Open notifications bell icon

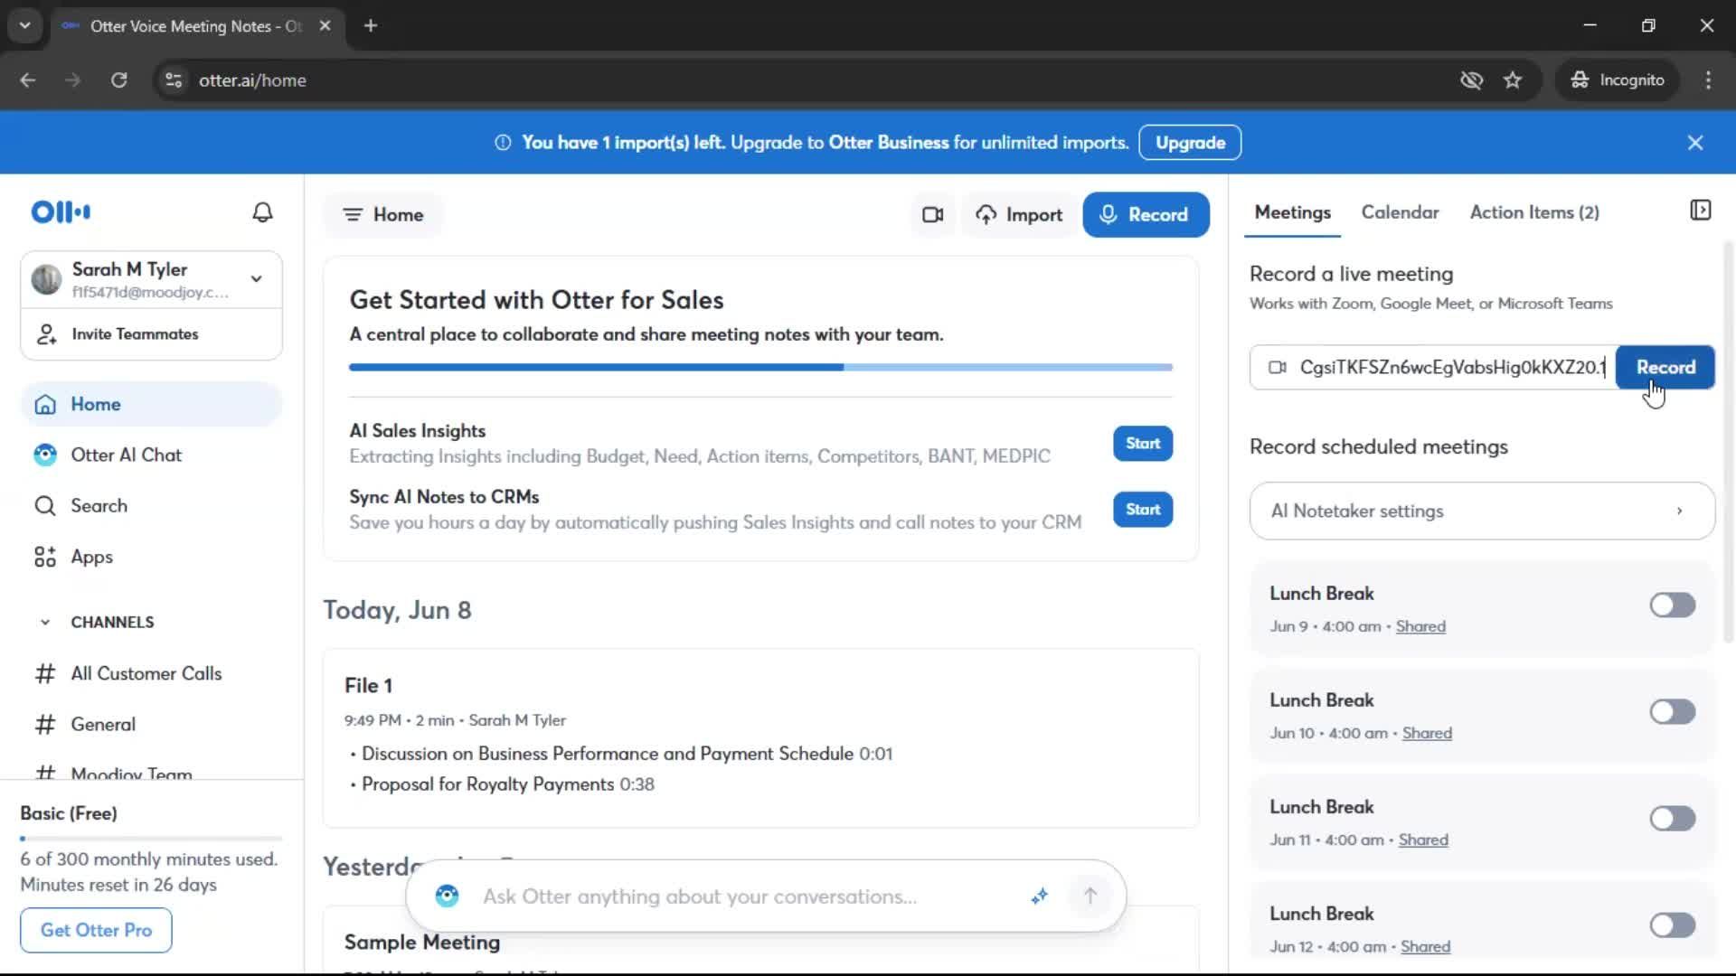[x=262, y=212]
